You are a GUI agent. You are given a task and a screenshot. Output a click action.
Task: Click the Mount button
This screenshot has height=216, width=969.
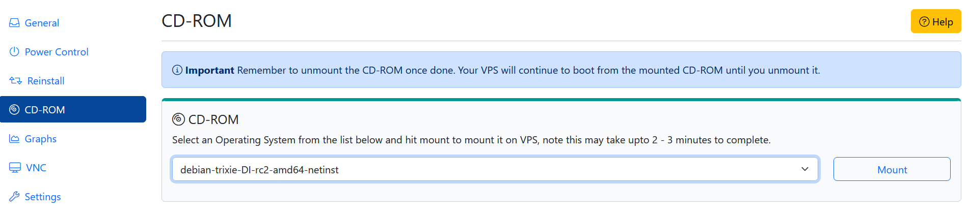point(892,169)
